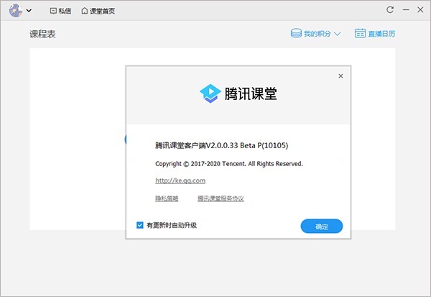
Task: Open the http://ke.qq.com link
Action: coord(180,181)
